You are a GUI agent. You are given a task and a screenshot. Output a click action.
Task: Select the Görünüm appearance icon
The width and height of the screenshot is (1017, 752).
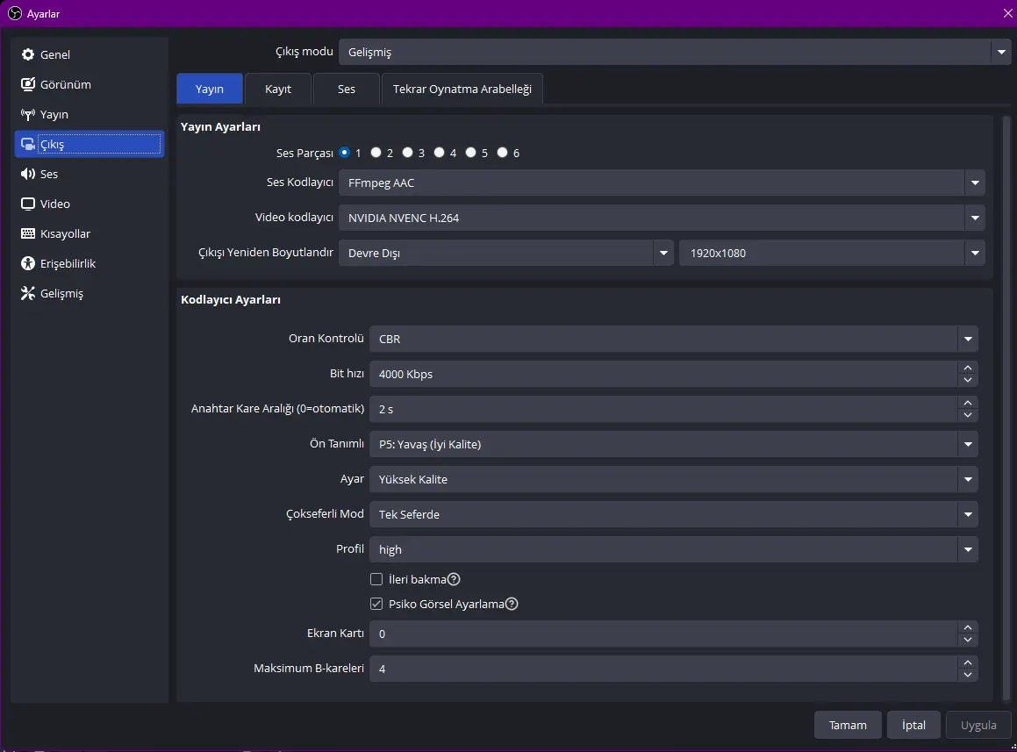point(28,84)
